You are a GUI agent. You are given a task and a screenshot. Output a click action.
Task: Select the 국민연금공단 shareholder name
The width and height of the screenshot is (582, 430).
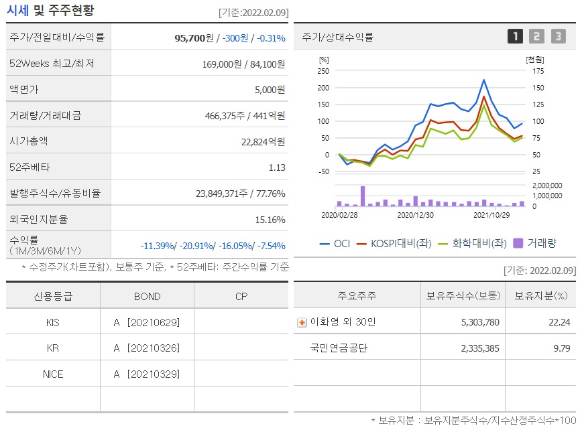click(339, 348)
